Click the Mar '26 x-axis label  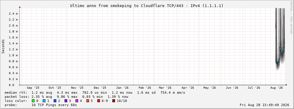165,88
